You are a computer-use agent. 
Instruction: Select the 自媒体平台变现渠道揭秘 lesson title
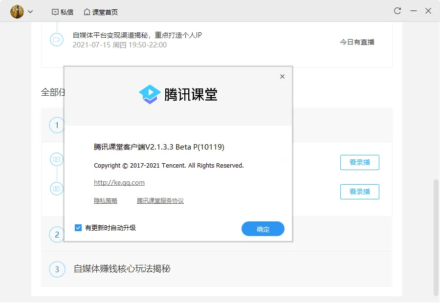click(x=137, y=35)
